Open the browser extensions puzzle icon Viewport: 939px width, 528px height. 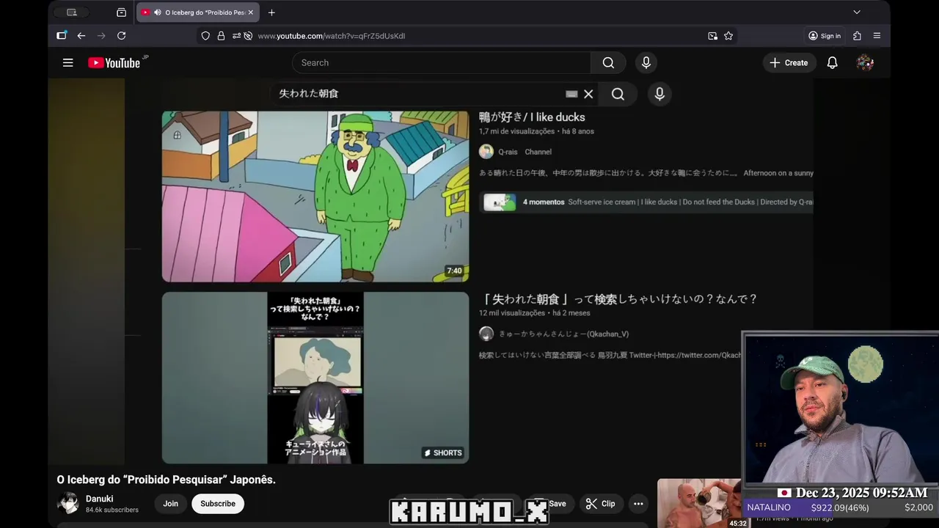coord(857,36)
